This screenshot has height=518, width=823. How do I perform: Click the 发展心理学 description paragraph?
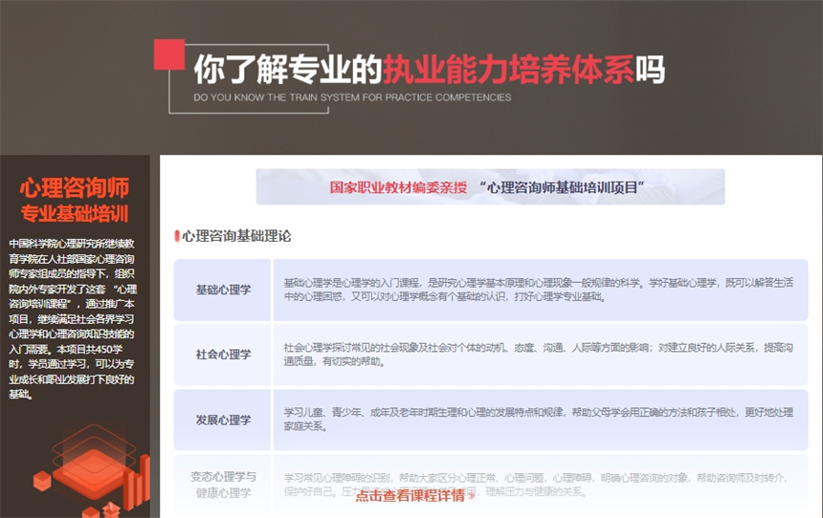540,420
